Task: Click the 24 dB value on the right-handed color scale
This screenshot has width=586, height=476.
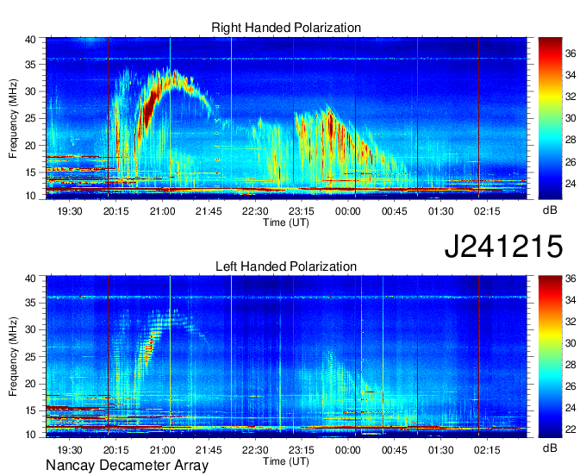Action: 570,184
